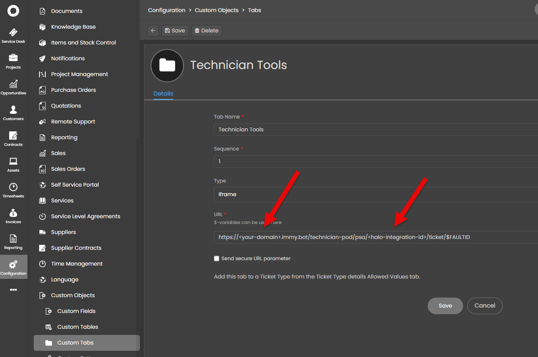Open Custom Fields in sidebar menu

(76, 311)
